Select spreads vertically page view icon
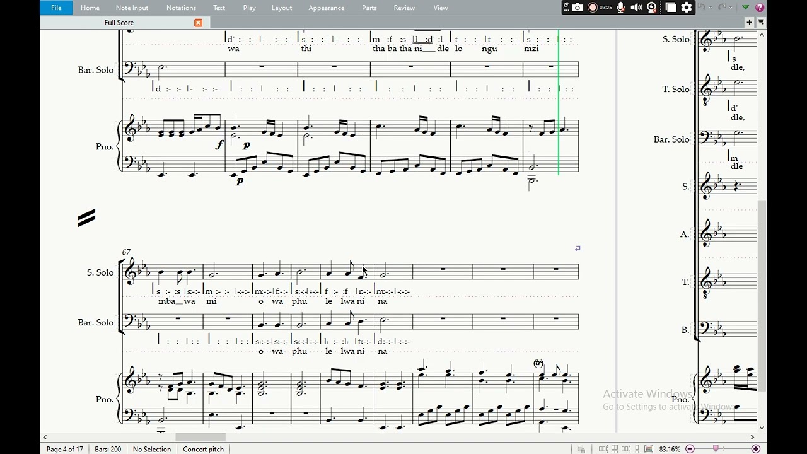Image resolution: width=807 pixels, height=454 pixels. coord(614,449)
